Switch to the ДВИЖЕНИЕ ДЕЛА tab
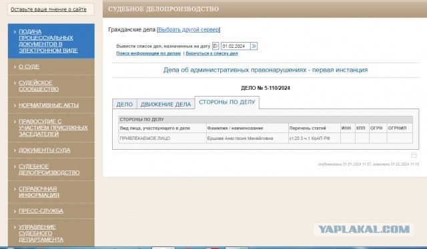This screenshot has height=249, width=427. 165,105
